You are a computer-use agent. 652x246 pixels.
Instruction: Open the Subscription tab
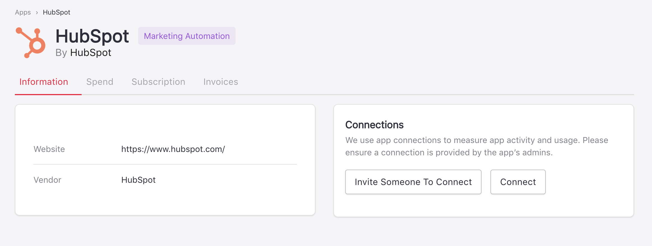158,82
